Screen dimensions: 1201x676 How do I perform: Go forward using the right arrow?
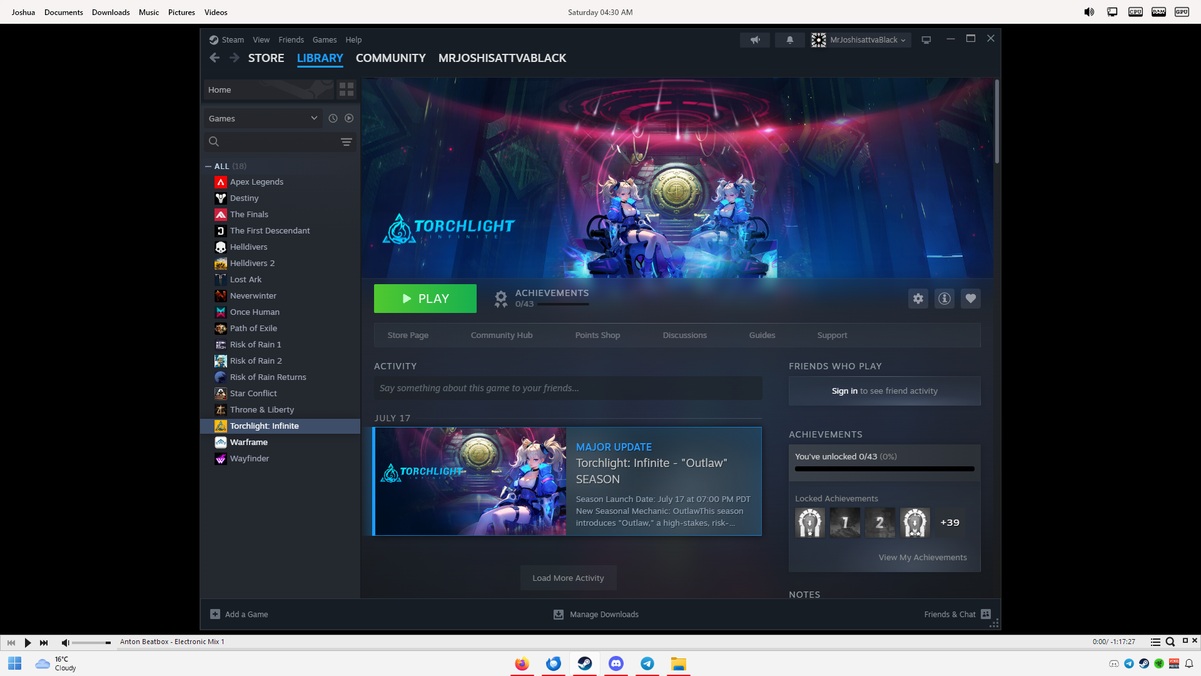[235, 58]
